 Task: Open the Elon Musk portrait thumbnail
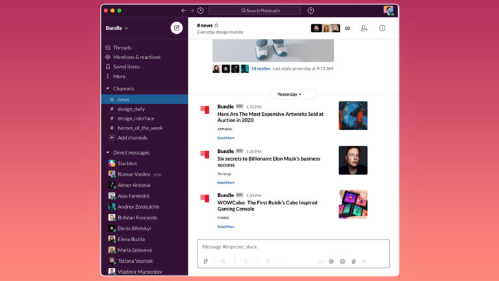point(353,160)
